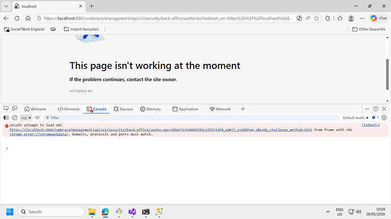Open the browser profile avatar
The height and width of the screenshot is (219, 391).
point(351,18)
